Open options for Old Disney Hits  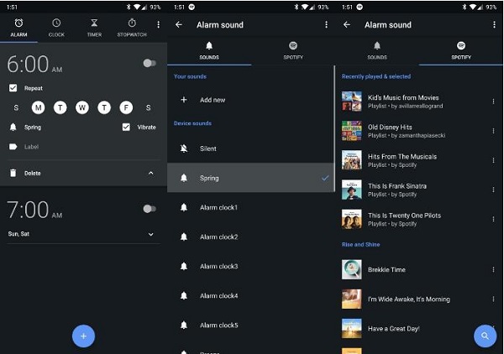(x=493, y=131)
